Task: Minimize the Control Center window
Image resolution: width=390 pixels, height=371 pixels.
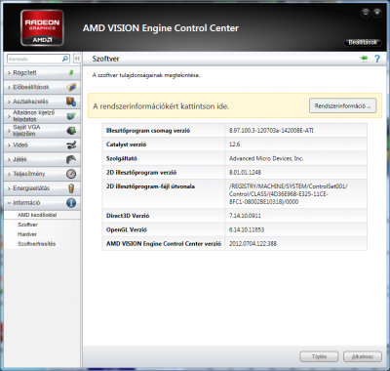Action: point(366,13)
